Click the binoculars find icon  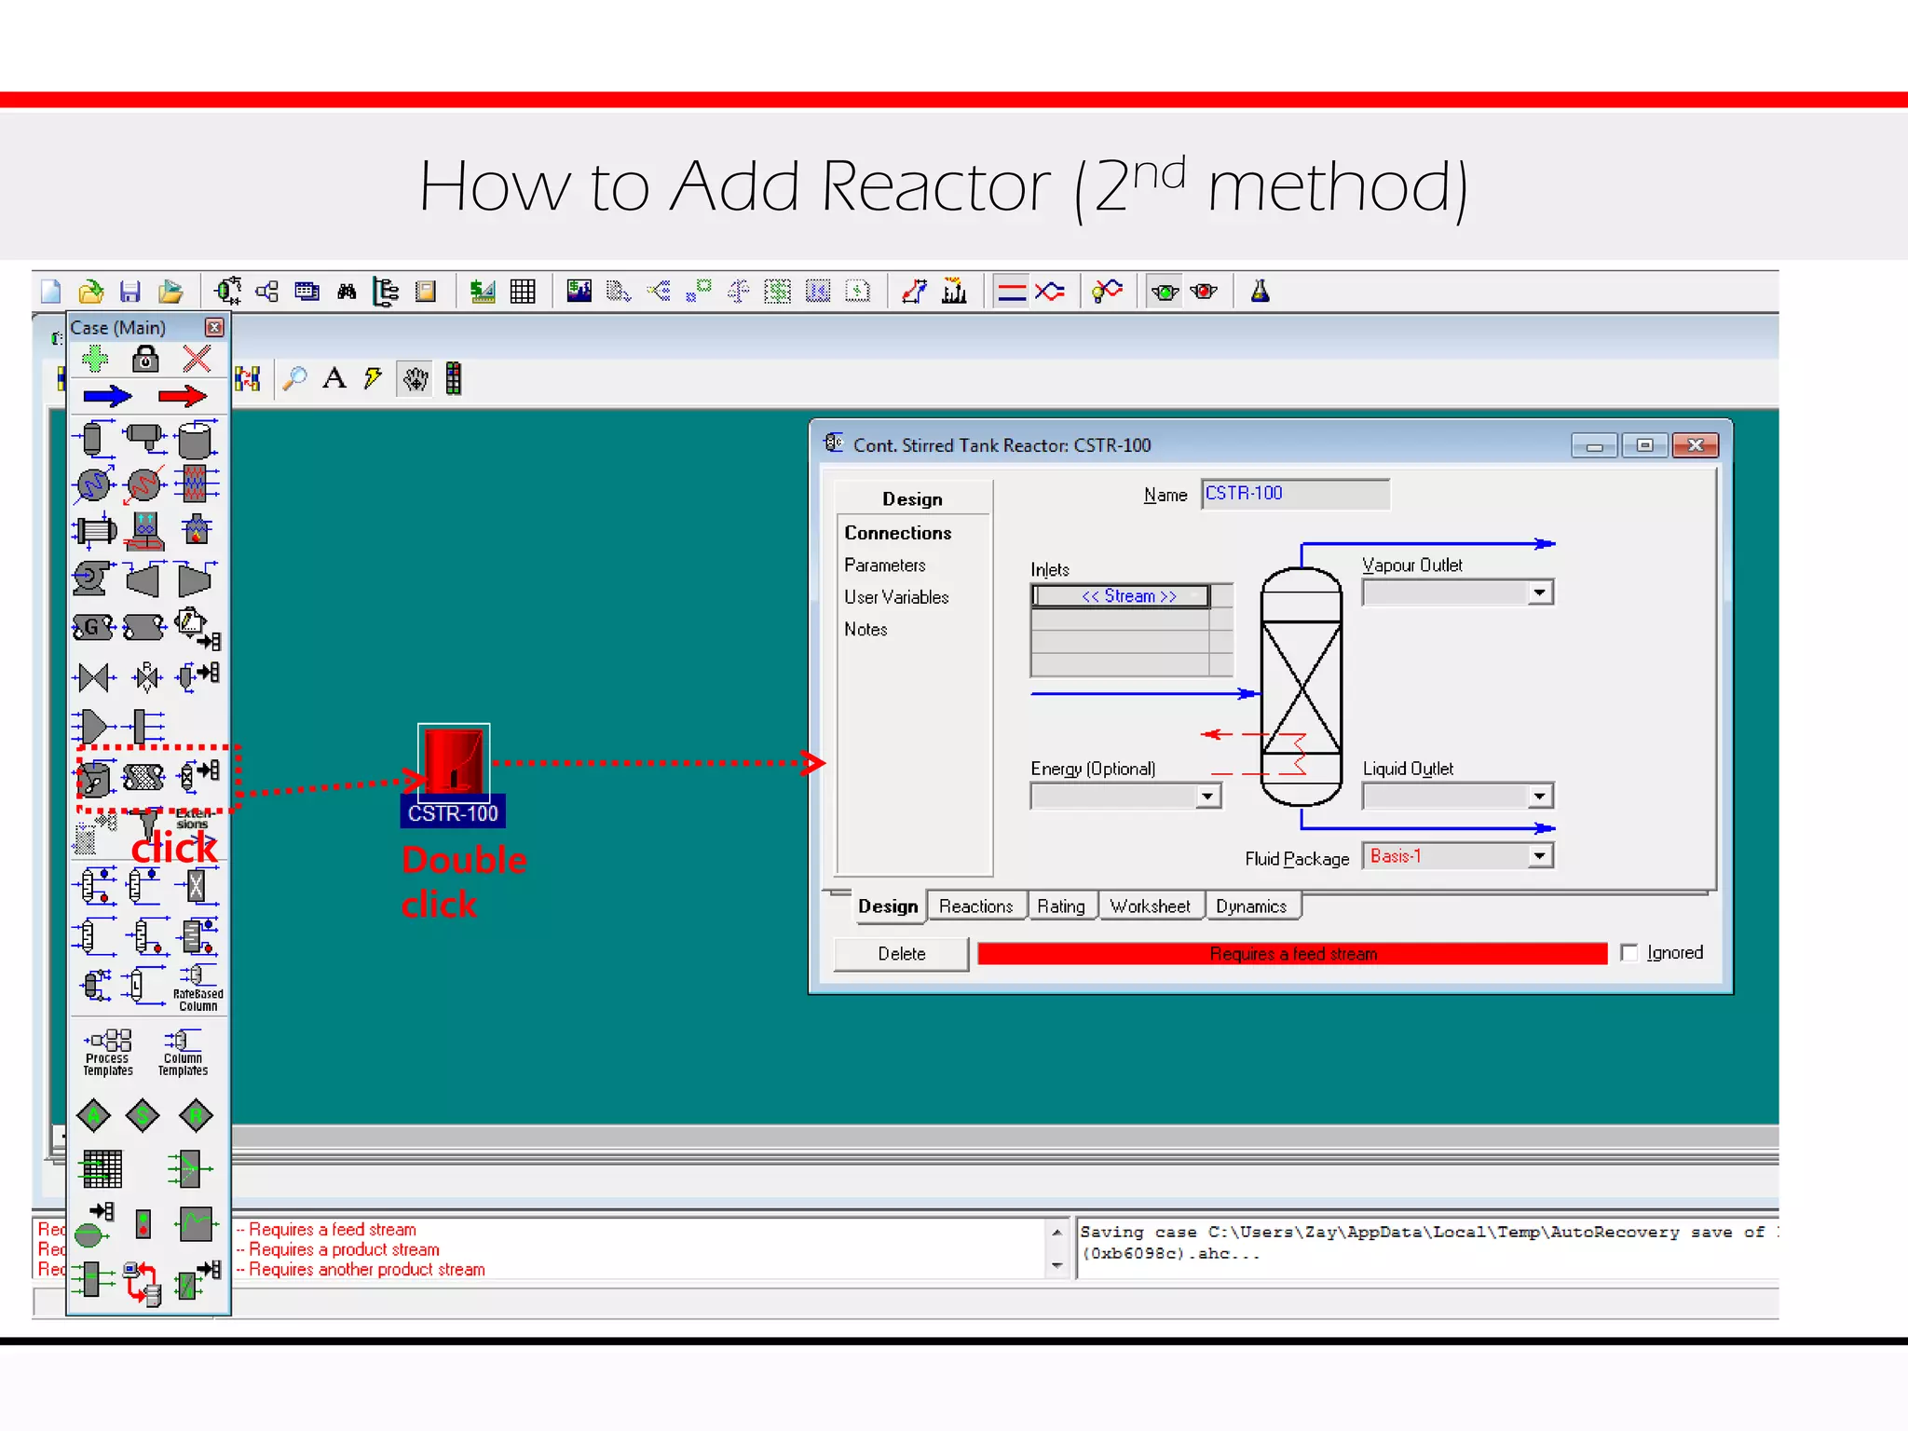pos(347,292)
